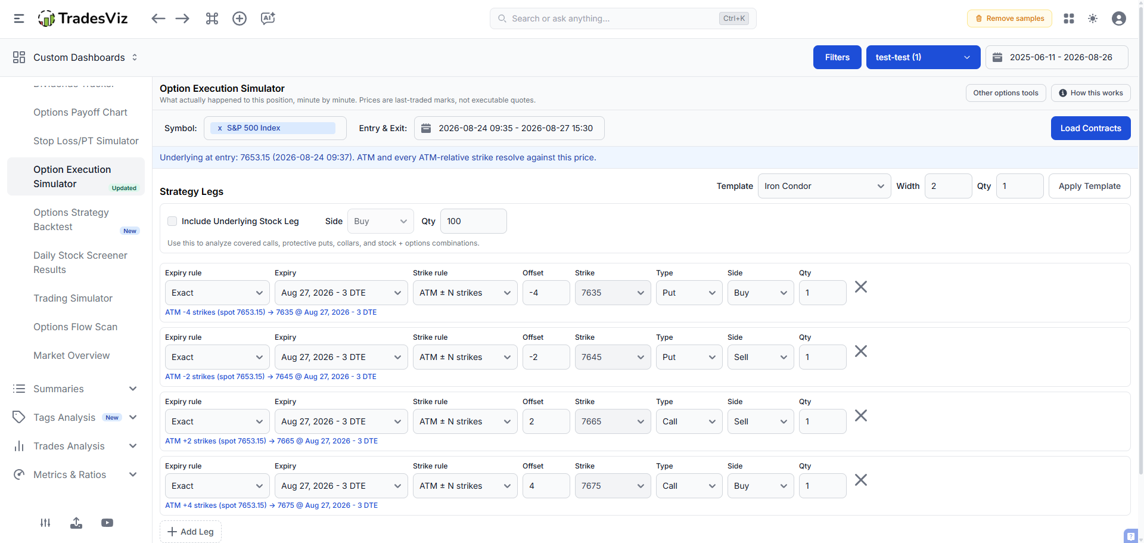Viewport: 1144px width, 543px height.
Task: Expand the Trades Analysis section
Action: [x=133, y=446]
